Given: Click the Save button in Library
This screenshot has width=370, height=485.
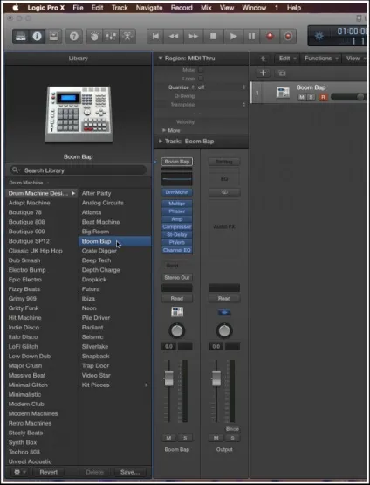Looking at the screenshot, I should [130, 472].
